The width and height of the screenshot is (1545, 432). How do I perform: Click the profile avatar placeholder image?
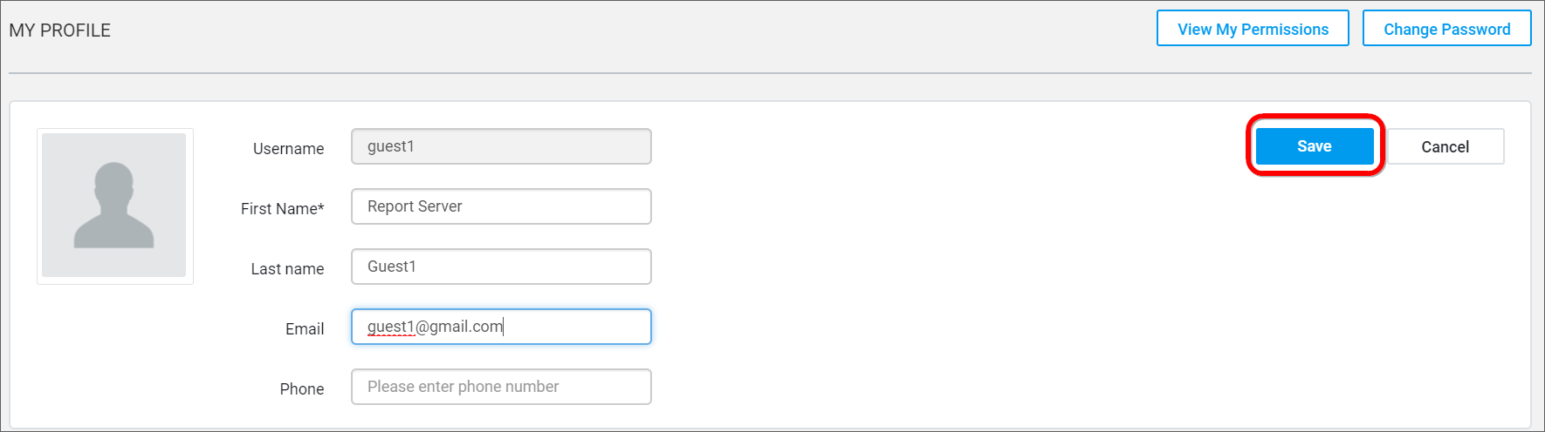[x=114, y=206]
